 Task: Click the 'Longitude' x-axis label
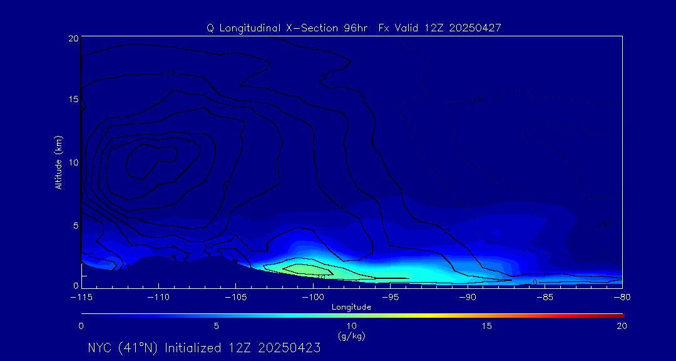click(x=351, y=307)
